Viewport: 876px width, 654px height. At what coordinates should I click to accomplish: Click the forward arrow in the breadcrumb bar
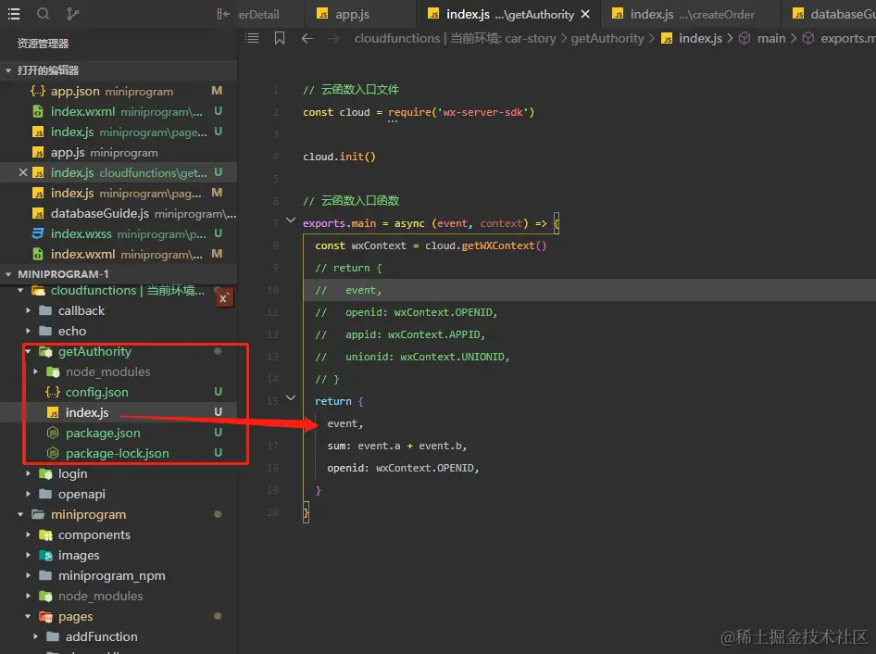tap(334, 38)
